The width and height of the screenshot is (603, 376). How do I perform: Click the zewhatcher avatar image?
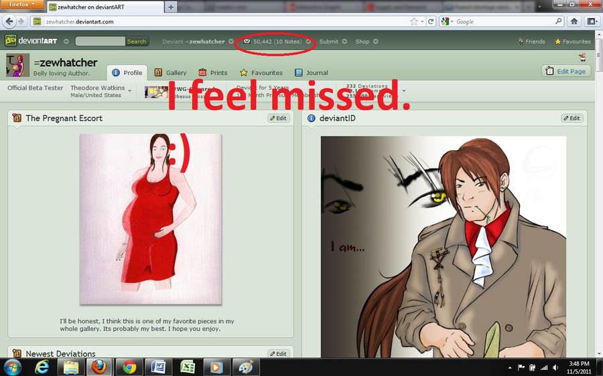click(x=17, y=66)
